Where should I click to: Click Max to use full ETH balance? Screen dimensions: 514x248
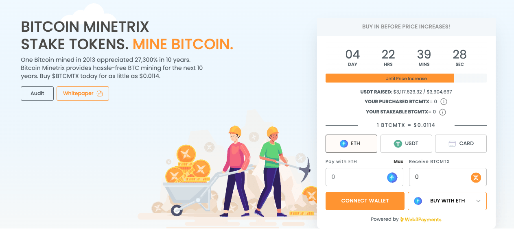pyautogui.click(x=398, y=161)
